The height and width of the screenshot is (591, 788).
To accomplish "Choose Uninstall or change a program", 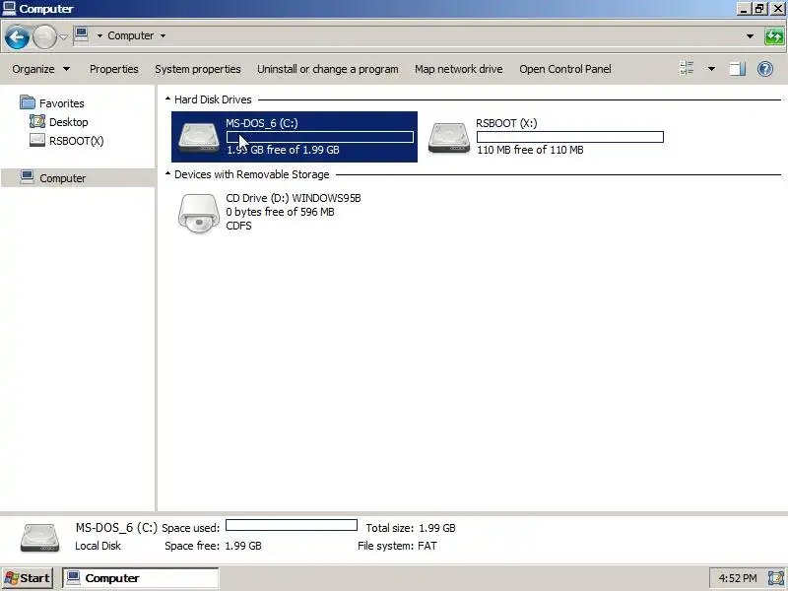I will pyautogui.click(x=328, y=69).
